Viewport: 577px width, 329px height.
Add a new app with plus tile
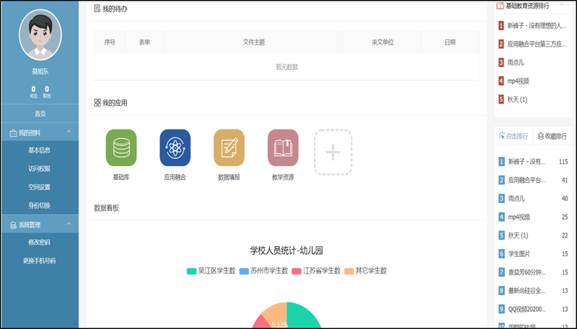click(333, 152)
